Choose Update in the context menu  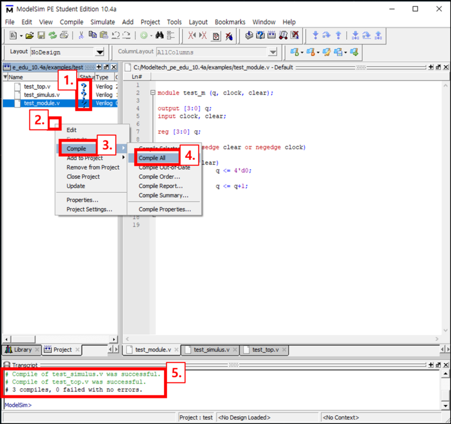(x=76, y=186)
